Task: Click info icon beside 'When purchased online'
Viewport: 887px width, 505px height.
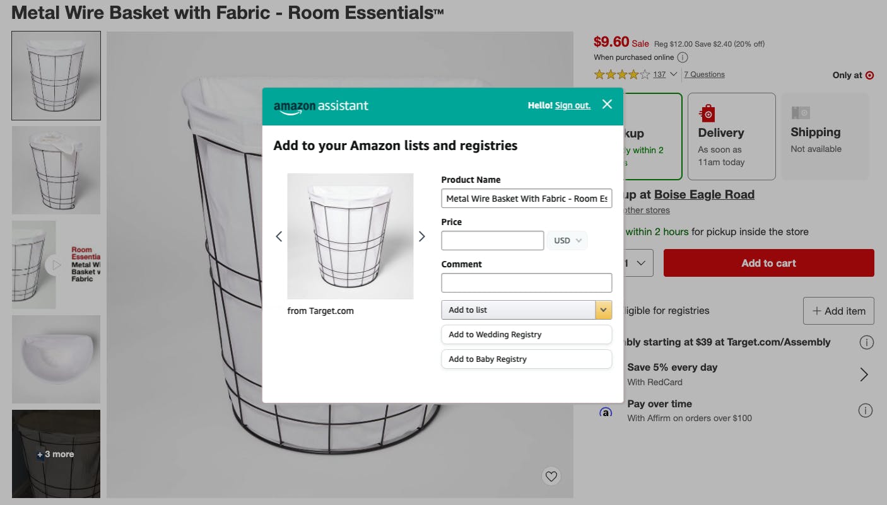Action: [683, 57]
